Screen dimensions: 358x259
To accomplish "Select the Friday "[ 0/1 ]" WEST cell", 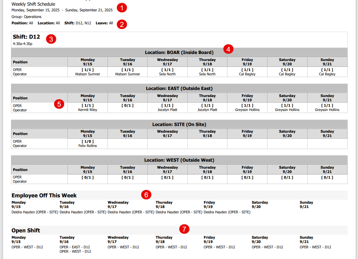I will [x=247, y=179].
